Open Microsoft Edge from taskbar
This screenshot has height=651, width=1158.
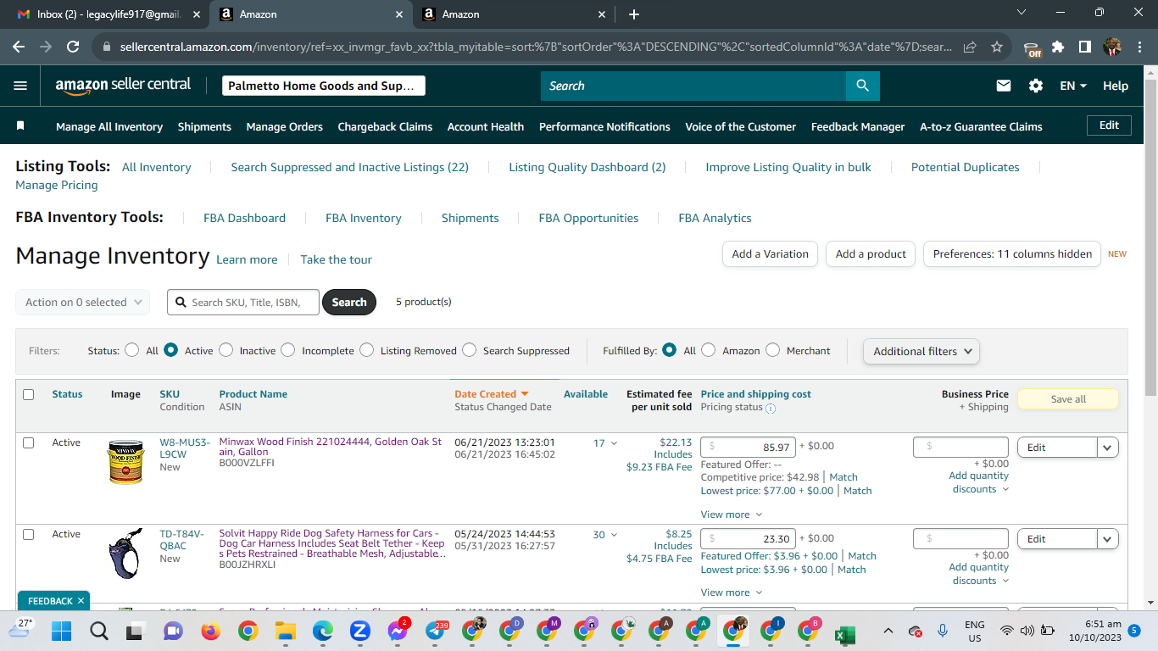click(322, 631)
